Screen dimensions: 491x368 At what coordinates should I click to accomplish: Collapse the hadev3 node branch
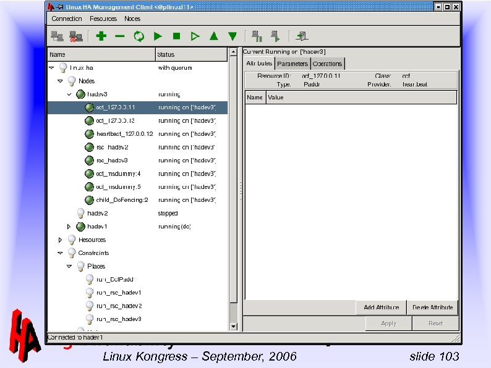tap(69, 94)
